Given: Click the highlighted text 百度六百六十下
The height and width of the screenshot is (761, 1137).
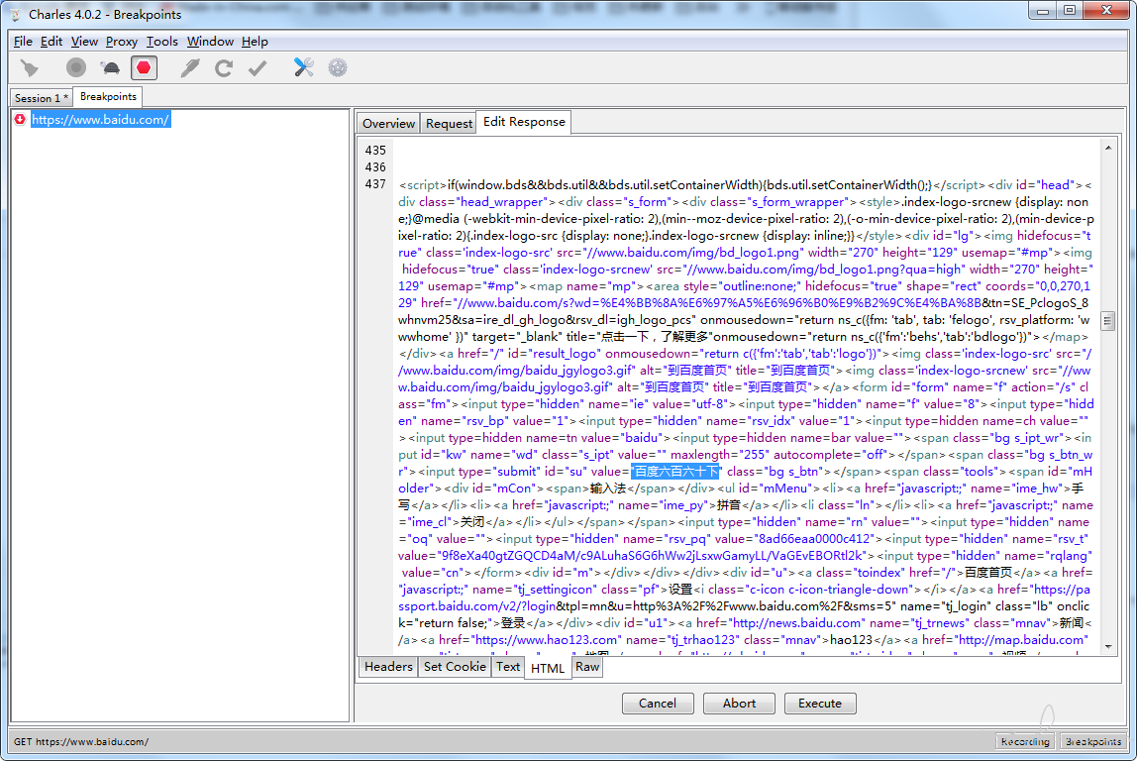Looking at the screenshot, I should point(675,472).
